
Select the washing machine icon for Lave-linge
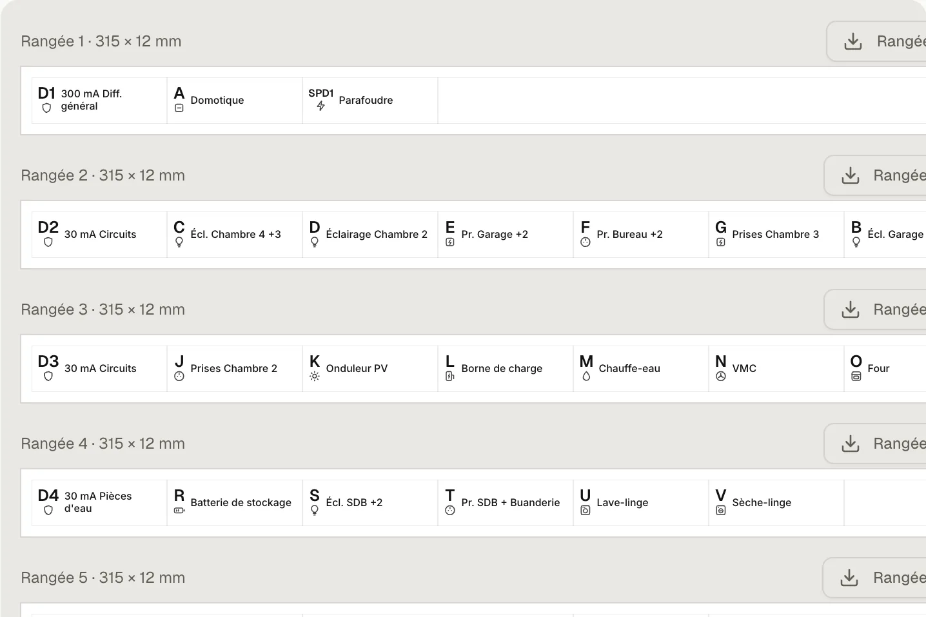click(586, 511)
